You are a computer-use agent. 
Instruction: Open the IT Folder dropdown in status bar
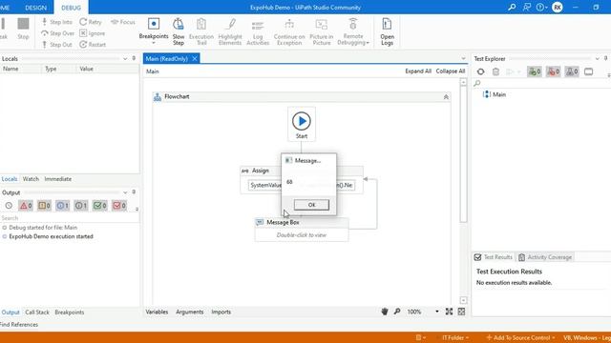click(455, 337)
